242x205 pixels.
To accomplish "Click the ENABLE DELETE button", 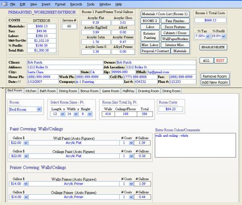I will click(x=213, y=47).
